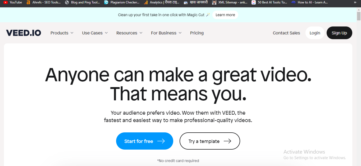Expand the Resources dropdown menu
The image size is (361, 166).
pos(129,33)
